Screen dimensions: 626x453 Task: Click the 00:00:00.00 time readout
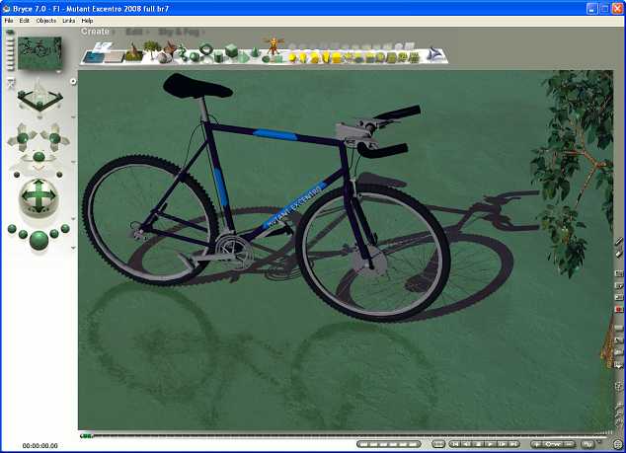click(x=39, y=445)
